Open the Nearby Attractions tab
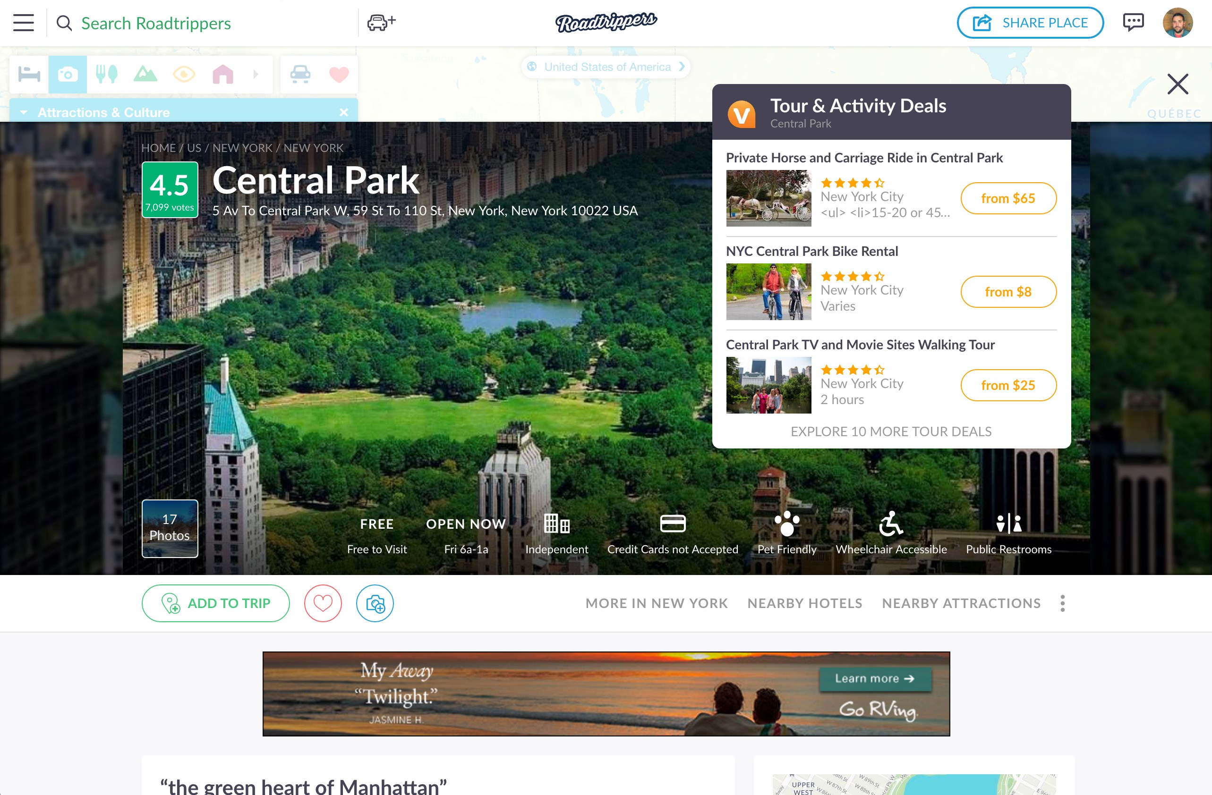Image resolution: width=1212 pixels, height=795 pixels. (961, 603)
